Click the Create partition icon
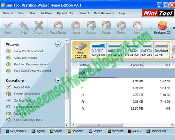This screenshot has height=140, width=175. tap(91, 25)
